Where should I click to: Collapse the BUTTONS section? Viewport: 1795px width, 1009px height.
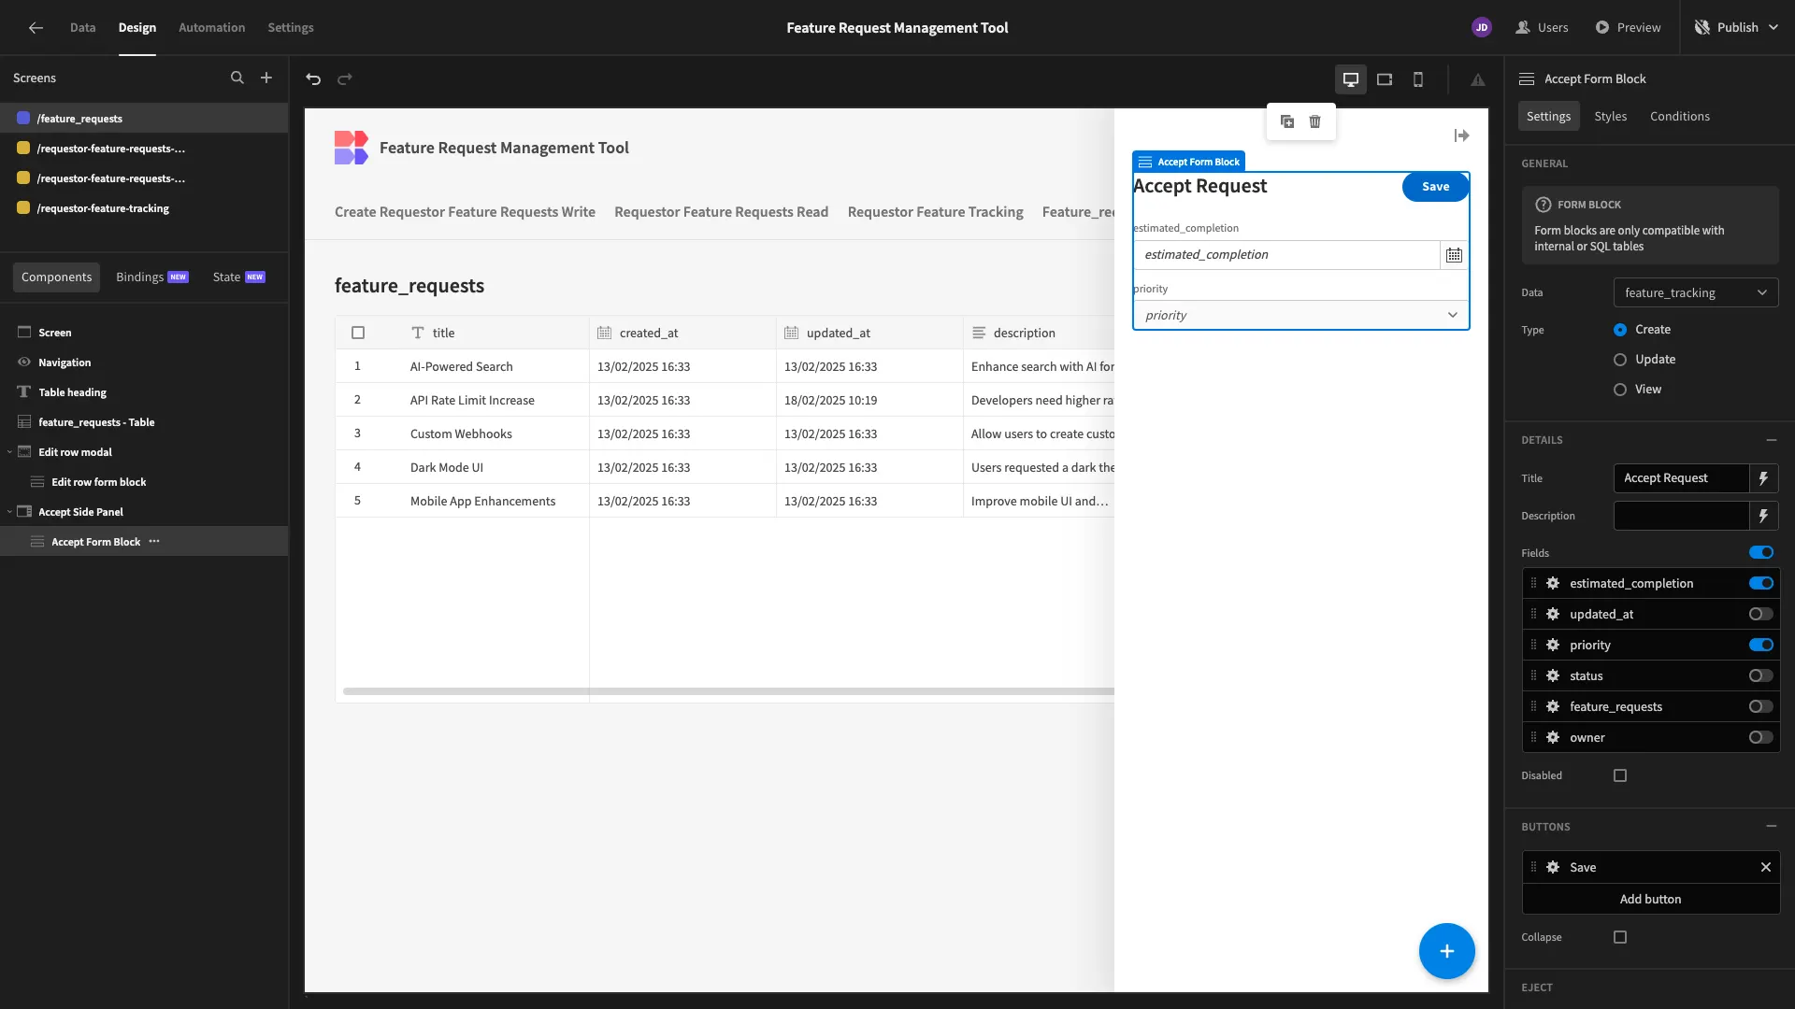click(x=1772, y=827)
